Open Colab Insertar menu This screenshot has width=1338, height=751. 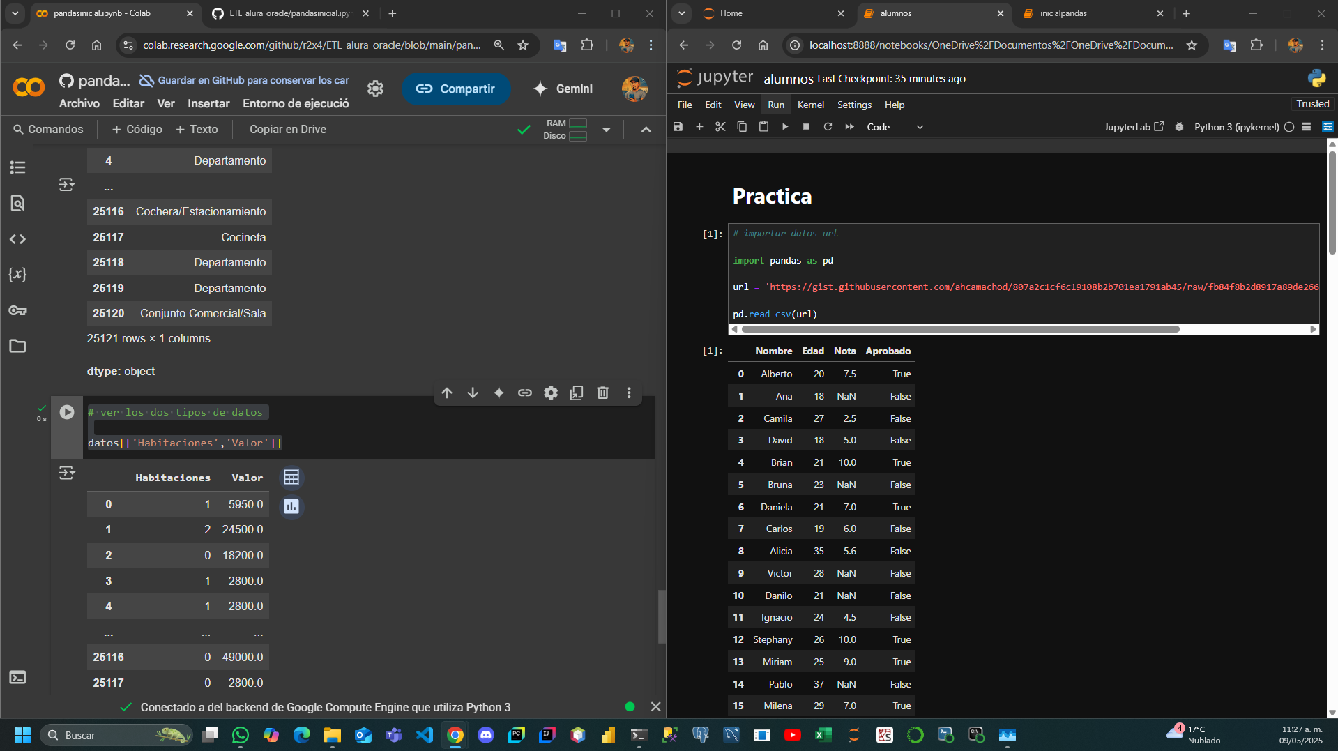pos(208,103)
